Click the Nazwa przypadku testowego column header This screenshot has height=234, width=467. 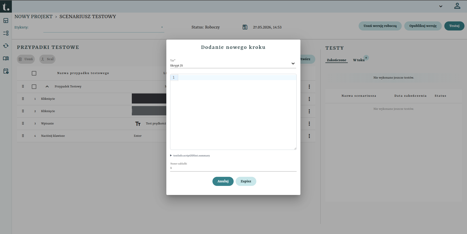(83, 73)
